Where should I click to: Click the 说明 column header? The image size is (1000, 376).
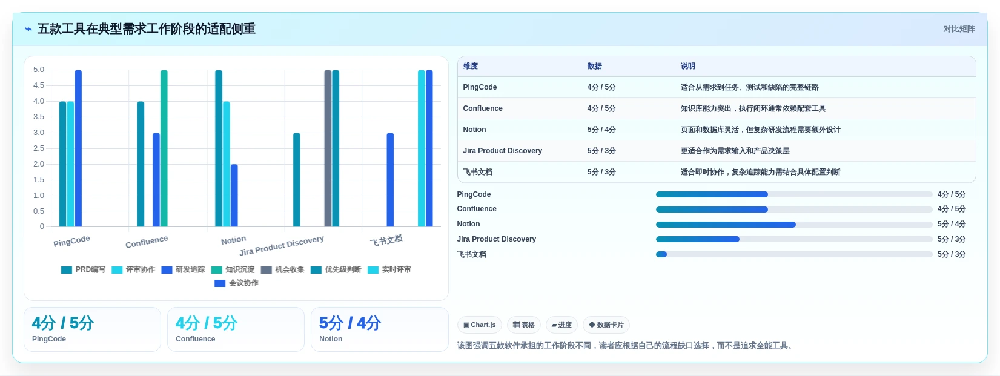click(x=687, y=67)
